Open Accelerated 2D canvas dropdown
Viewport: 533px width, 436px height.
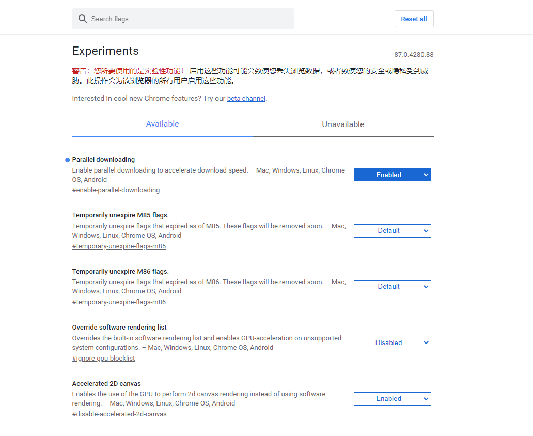click(393, 399)
